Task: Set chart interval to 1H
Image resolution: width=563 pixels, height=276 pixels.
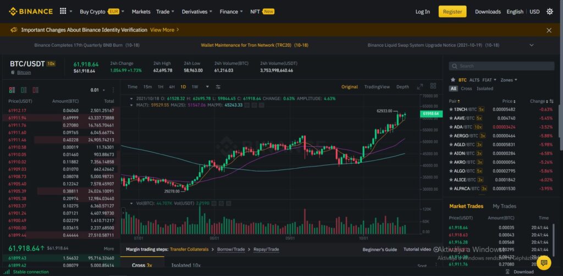Action: pos(161,86)
